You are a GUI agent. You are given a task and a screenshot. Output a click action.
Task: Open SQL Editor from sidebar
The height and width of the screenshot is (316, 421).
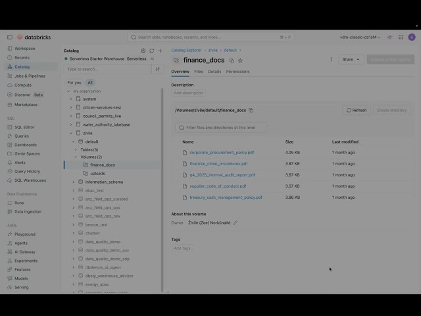click(x=24, y=127)
